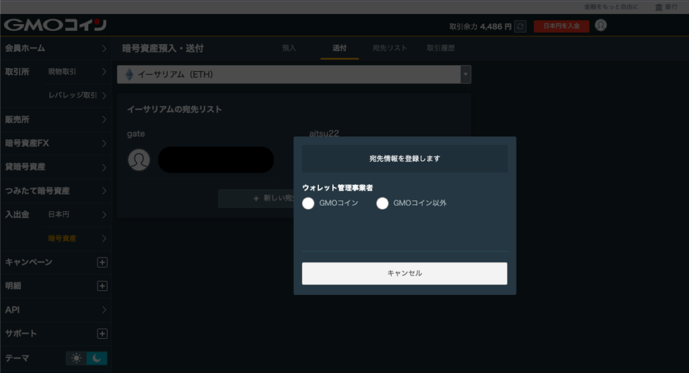Click the 金融をもっと自由に tagline text

pyautogui.click(x=611, y=7)
